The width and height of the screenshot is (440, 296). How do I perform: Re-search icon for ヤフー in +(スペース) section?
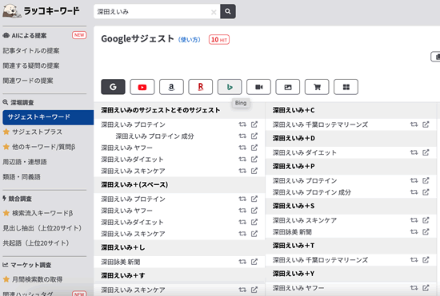point(242,211)
